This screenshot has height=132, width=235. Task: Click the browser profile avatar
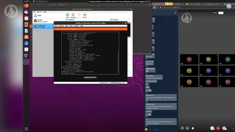[x=229, y=6]
